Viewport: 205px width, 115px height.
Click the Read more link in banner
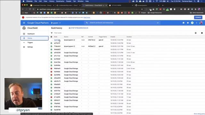[87, 17]
